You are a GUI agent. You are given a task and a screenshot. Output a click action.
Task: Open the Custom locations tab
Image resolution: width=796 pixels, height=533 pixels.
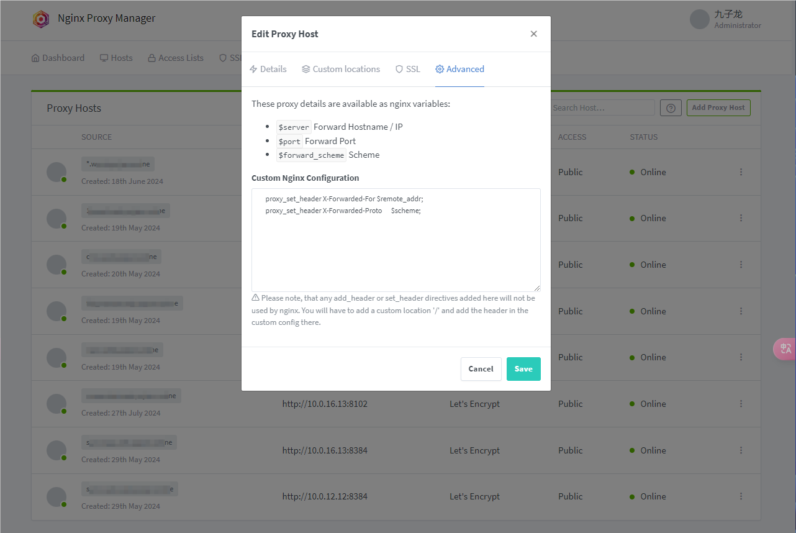341,69
